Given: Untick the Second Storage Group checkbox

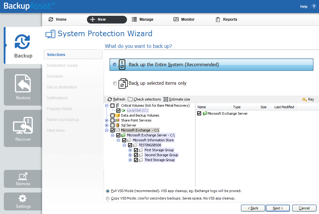Looking at the screenshot, I should [x=136, y=155].
